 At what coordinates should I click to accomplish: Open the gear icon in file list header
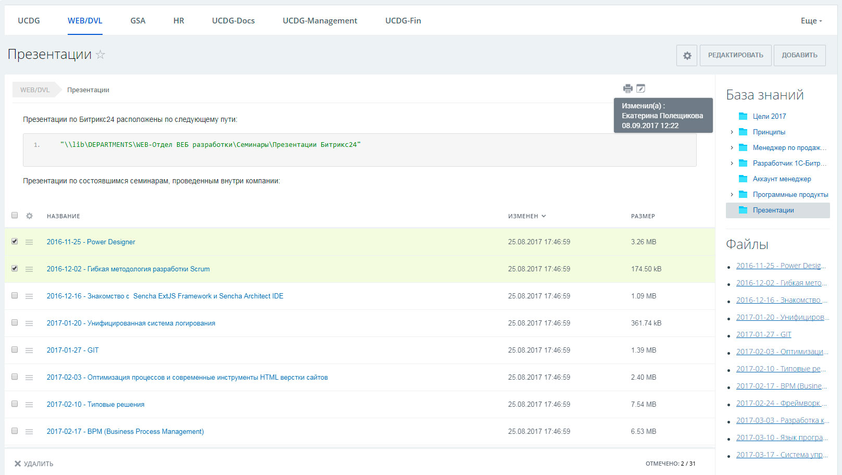tap(30, 216)
